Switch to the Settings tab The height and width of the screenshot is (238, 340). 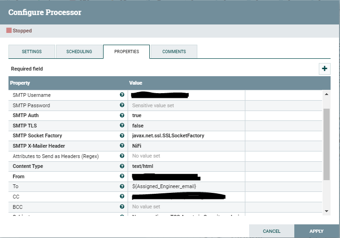tap(32, 52)
